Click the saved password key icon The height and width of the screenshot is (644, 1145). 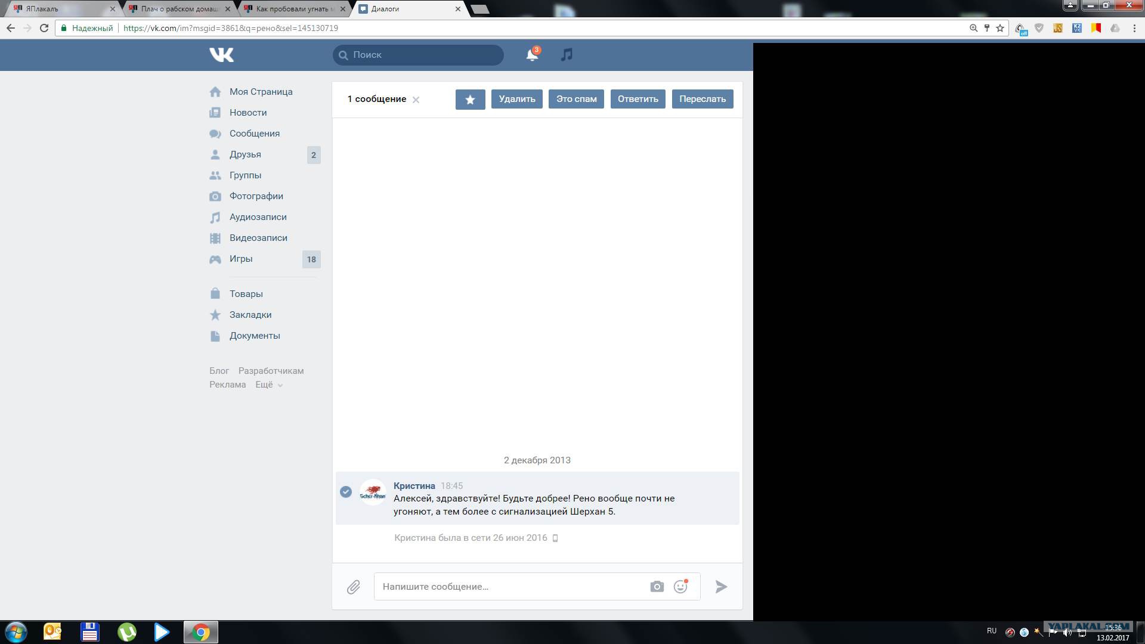[987, 28]
